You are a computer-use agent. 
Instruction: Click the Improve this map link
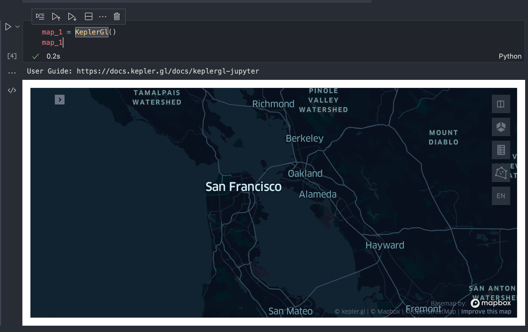pos(486,311)
